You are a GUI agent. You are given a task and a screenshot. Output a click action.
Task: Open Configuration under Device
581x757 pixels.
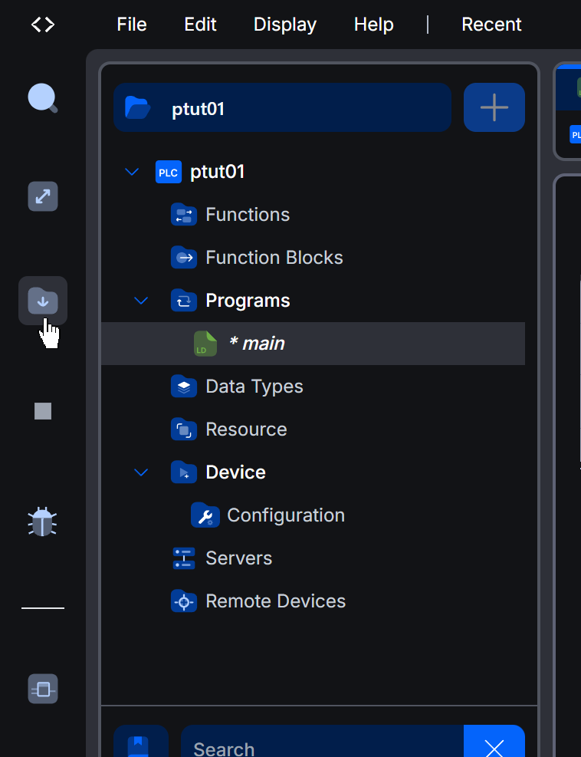click(285, 515)
